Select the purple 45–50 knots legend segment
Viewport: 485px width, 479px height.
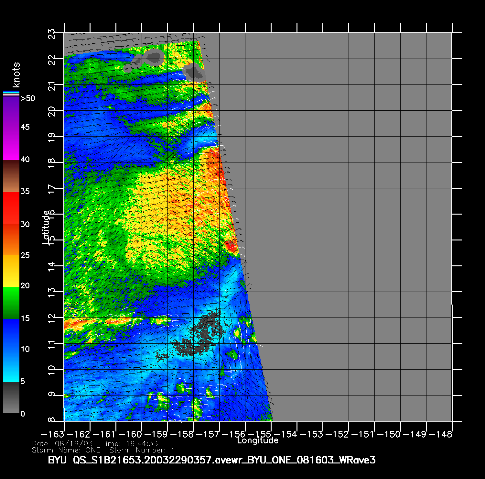point(11,112)
